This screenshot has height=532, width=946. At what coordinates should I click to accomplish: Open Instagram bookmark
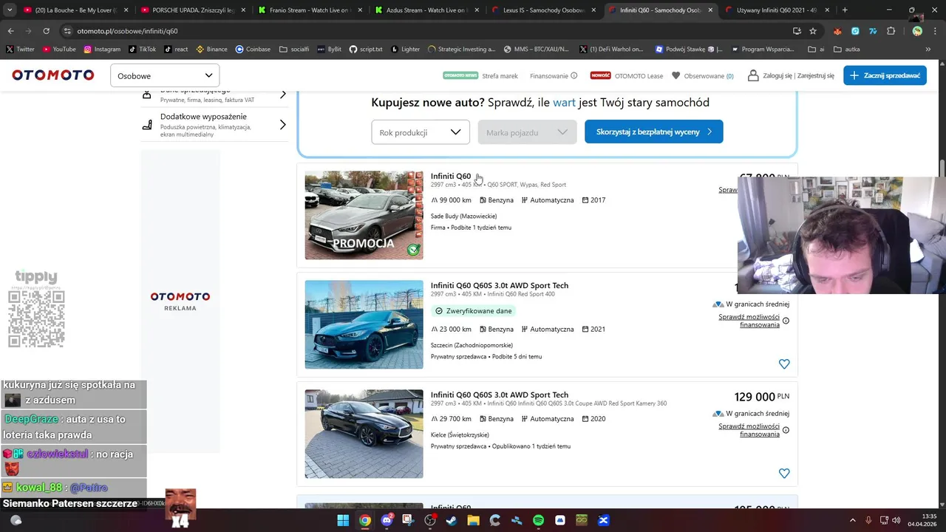[x=102, y=49]
